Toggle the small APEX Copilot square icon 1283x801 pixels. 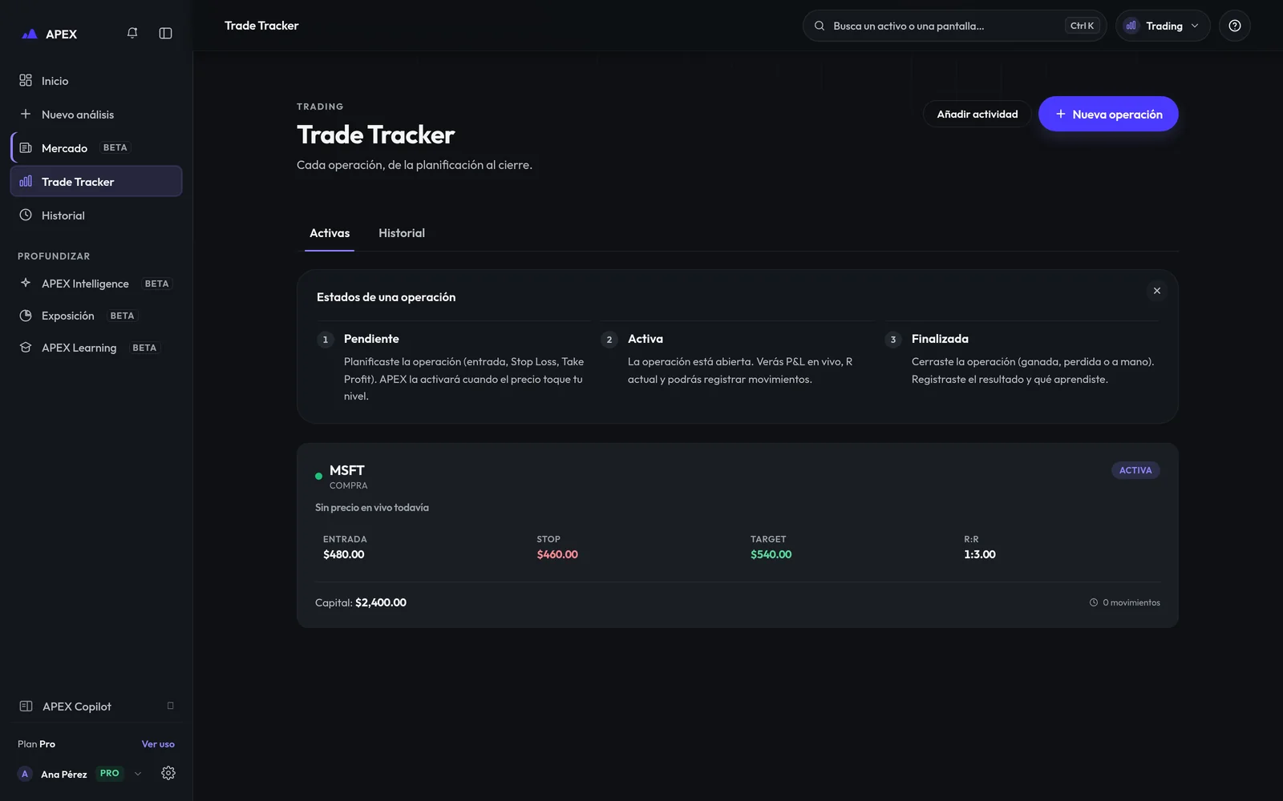pos(170,706)
